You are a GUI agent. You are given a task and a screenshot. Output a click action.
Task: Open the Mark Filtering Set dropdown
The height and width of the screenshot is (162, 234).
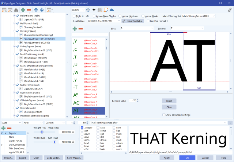coord(199,16)
